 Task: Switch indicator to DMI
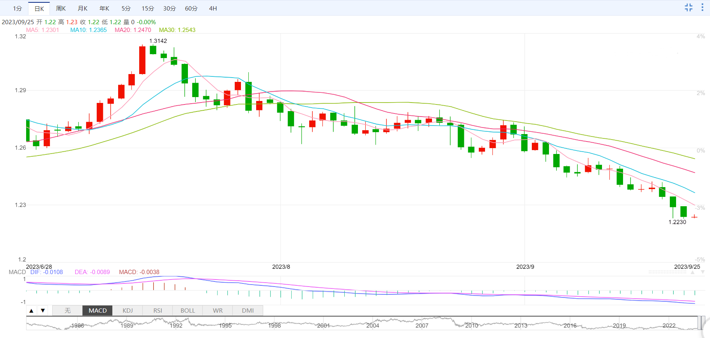pos(248,311)
